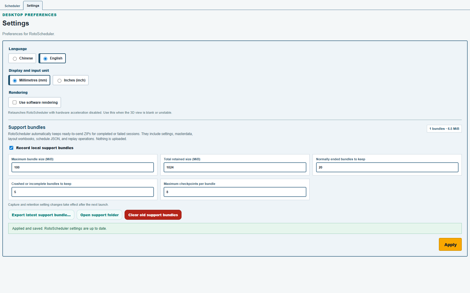Click the Normally ended bundles to keep field
Image resolution: width=470 pixels, height=293 pixels.
(x=387, y=167)
